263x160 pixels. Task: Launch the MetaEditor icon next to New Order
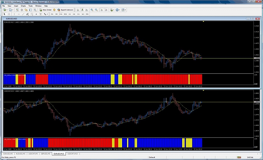(54, 10)
